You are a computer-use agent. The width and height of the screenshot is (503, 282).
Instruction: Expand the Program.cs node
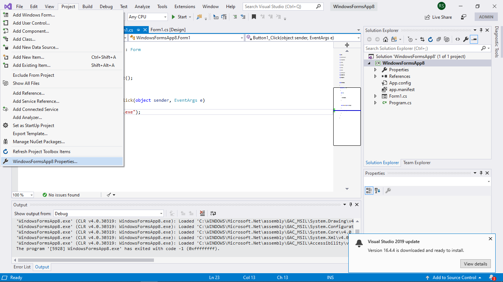[376, 103]
